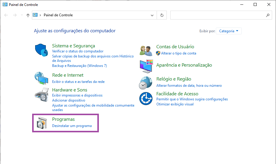This screenshot has width=276, height=164.
Task: Open the Relógio e Região clock globe icon
Action: (146, 83)
